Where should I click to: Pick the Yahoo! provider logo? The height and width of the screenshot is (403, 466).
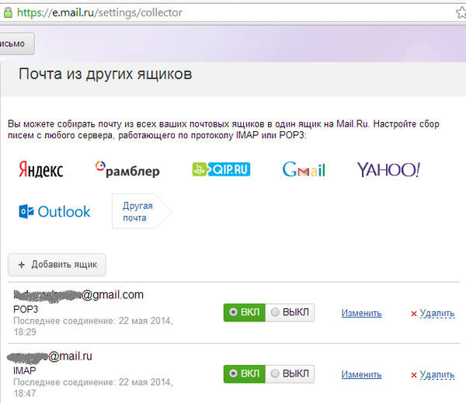click(x=388, y=170)
